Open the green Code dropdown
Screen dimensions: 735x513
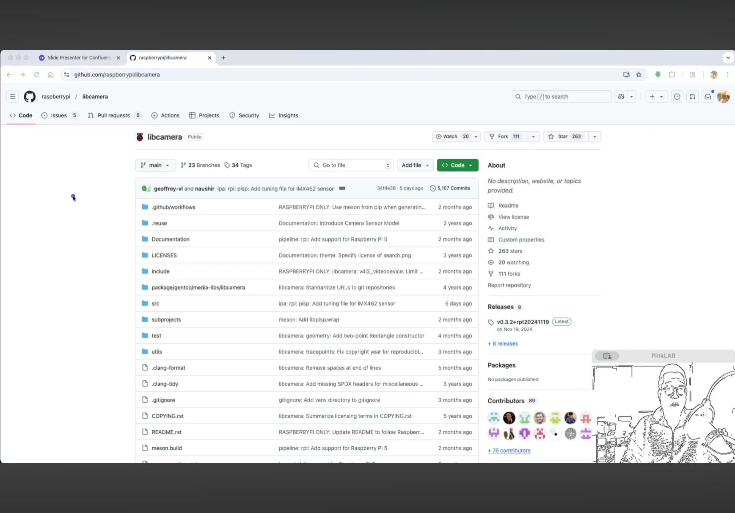(457, 165)
